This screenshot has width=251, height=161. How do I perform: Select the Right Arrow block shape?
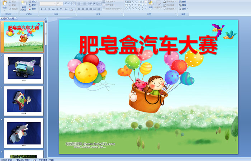[139, 5]
